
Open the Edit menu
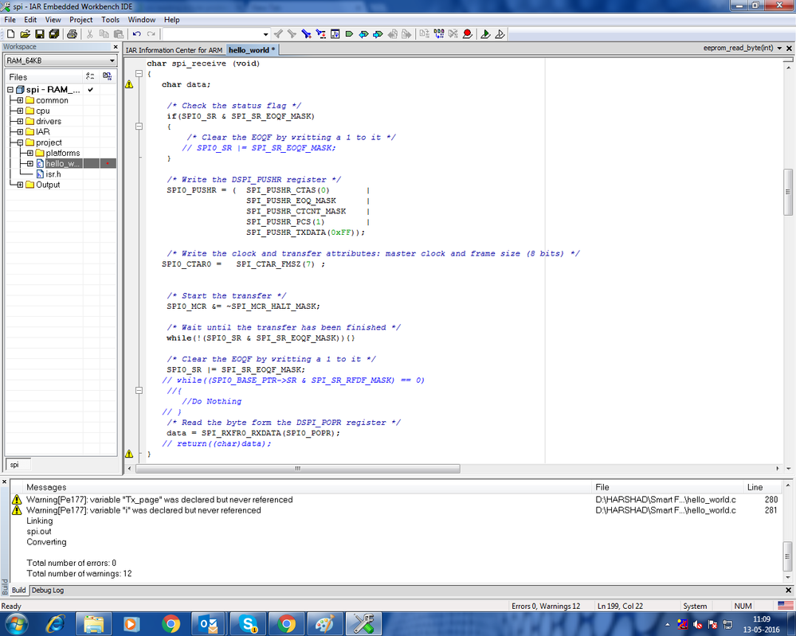[x=30, y=20]
